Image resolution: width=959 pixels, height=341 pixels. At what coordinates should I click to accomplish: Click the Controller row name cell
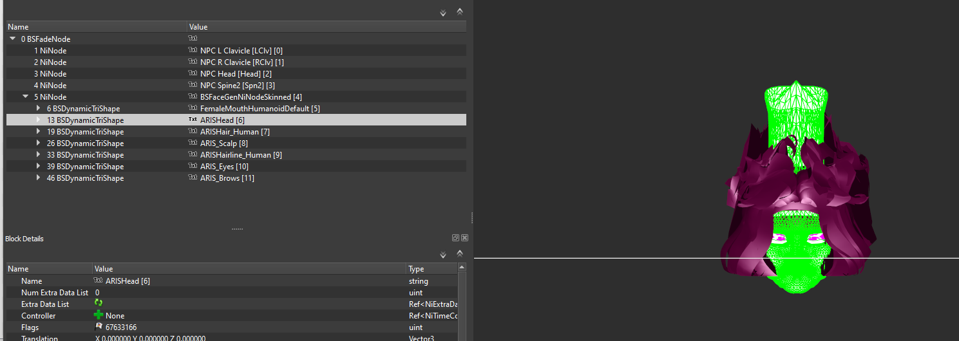(39, 315)
